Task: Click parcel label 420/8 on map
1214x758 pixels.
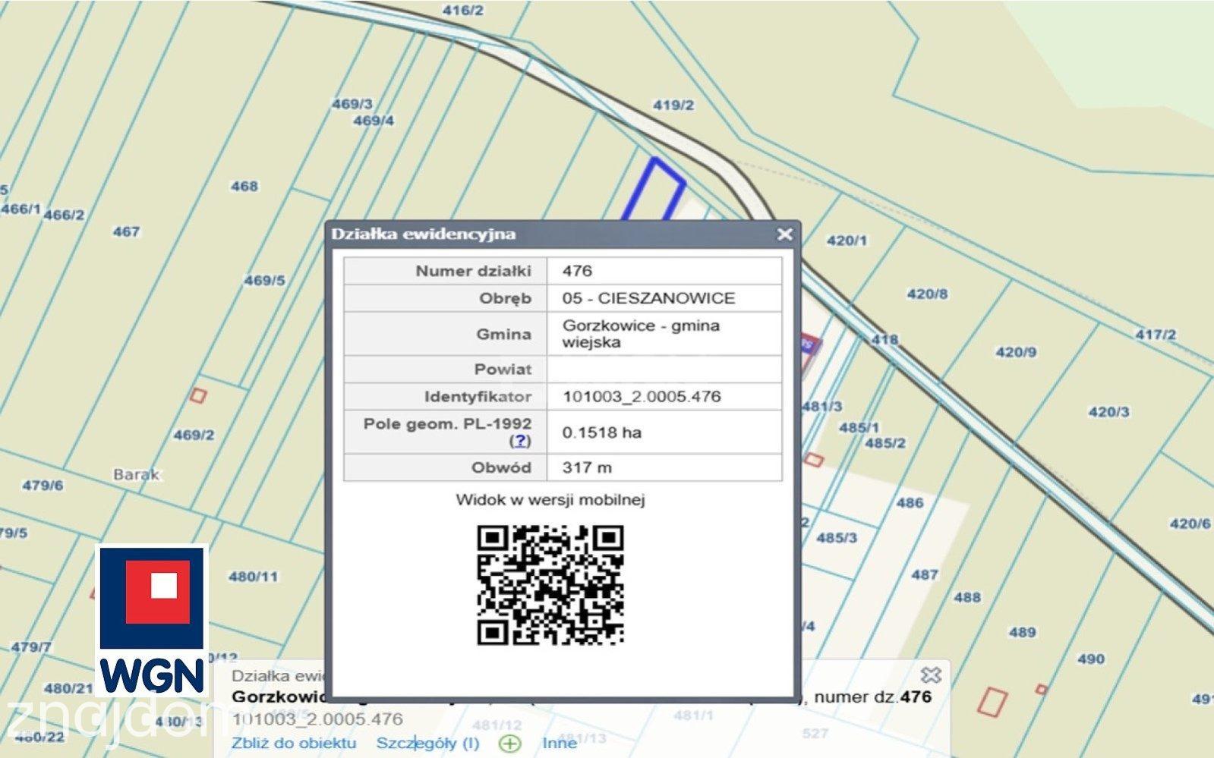Action: (927, 294)
